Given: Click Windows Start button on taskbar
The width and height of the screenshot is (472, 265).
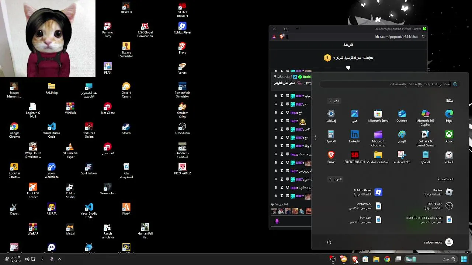Looking at the screenshot, I should click(x=464, y=259).
